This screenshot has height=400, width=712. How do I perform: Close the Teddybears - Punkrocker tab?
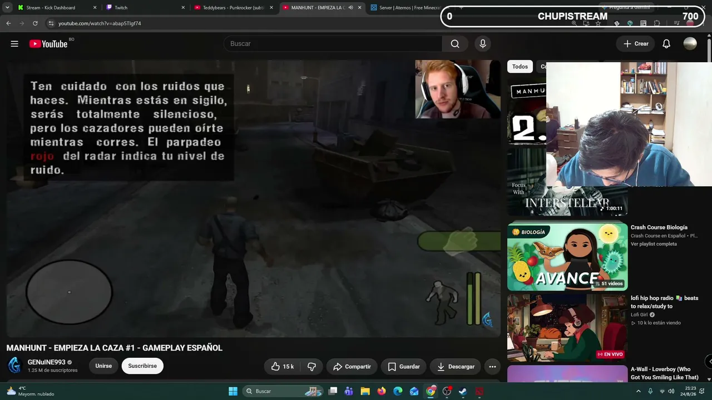pos(271,8)
